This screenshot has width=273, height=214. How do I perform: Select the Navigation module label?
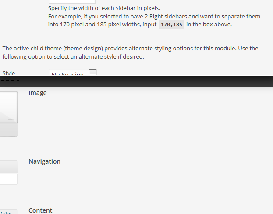44,161
